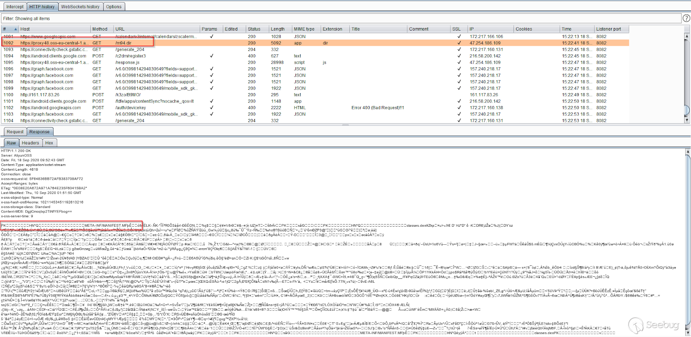Open the Hex view tab
Image resolution: width=691 pixels, height=337 pixels.
coord(49,143)
